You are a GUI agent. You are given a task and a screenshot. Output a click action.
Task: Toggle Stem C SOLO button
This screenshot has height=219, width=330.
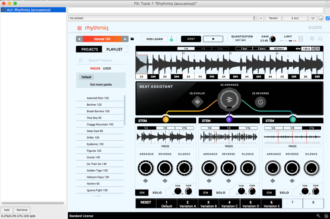(284, 193)
